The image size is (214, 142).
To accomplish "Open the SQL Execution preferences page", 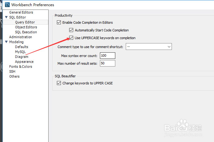I will 26,32.
